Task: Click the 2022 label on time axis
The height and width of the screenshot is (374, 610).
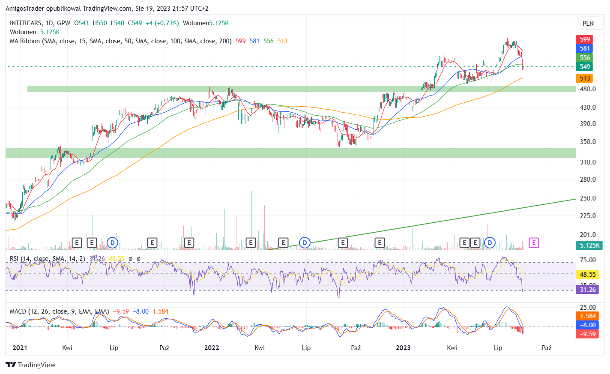Action: (x=212, y=348)
